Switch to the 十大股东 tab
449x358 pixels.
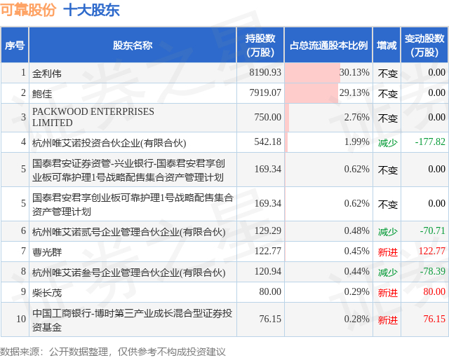click(91, 11)
